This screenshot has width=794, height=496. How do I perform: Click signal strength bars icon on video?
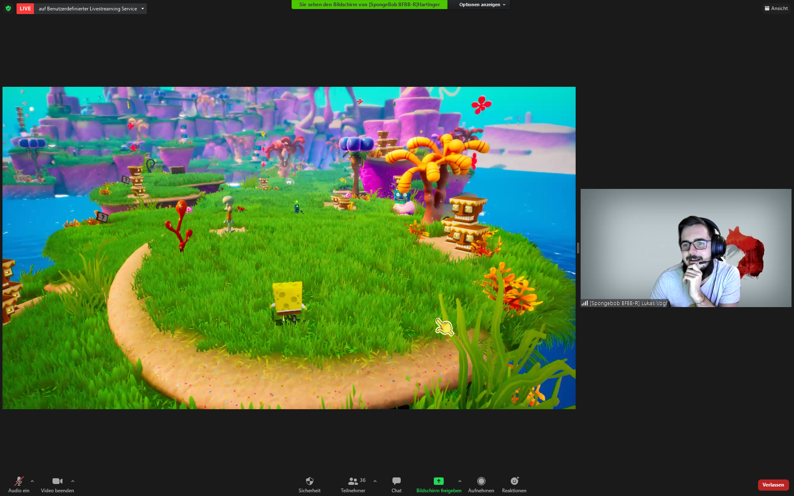(585, 303)
